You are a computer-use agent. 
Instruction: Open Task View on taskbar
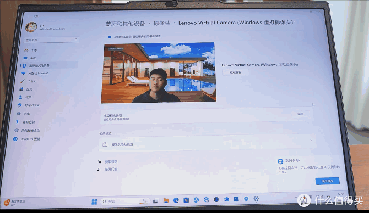coord(155,201)
